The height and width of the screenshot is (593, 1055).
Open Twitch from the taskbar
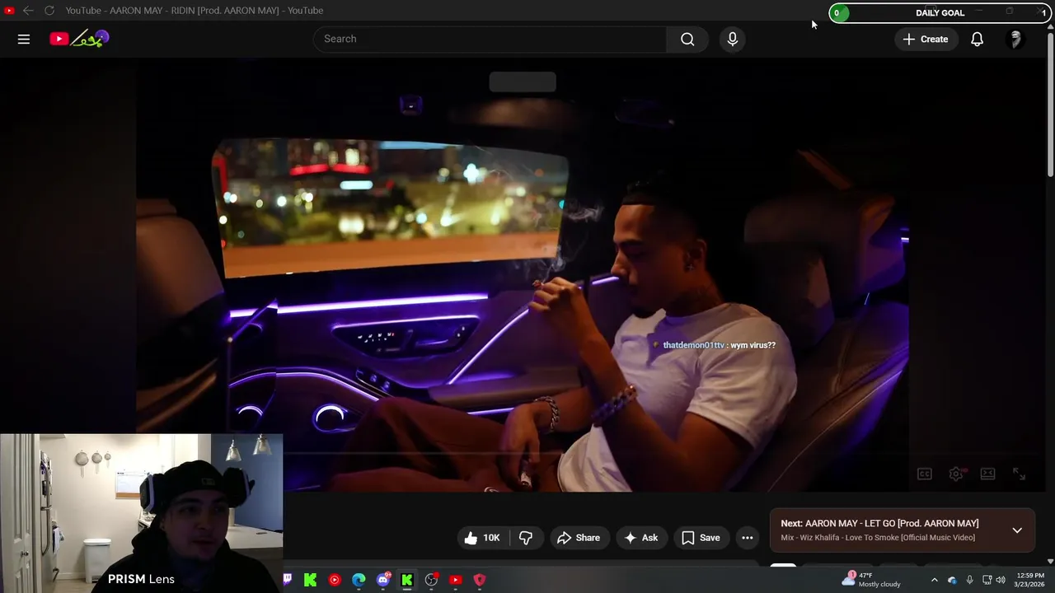pyautogui.click(x=287, y=580)
